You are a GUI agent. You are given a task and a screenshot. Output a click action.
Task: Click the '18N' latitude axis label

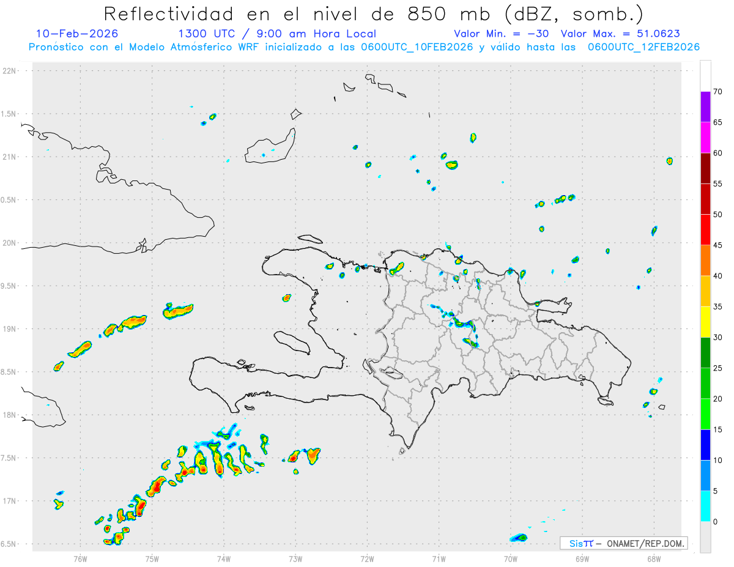click(x=9, y=415)
